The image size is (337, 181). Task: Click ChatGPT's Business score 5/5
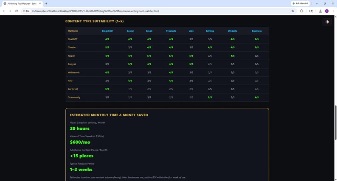pos(257,39)
